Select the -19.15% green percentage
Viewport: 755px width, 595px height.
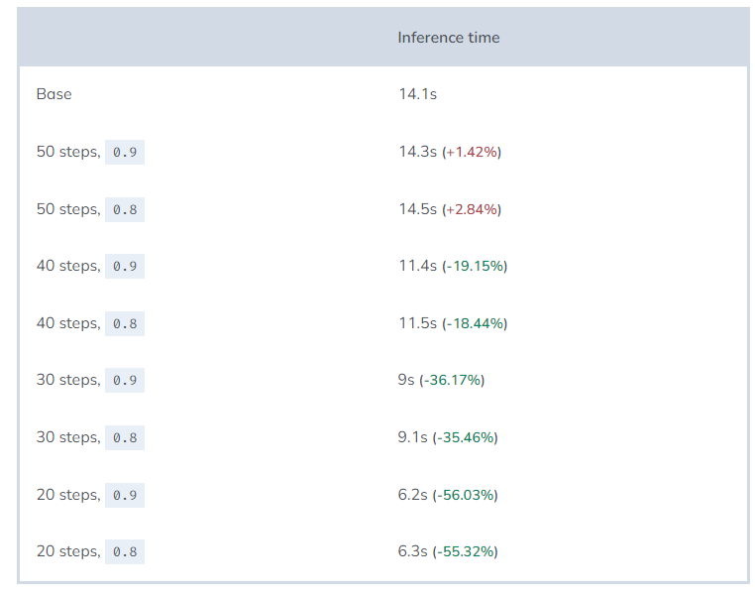tap(475, 266)
